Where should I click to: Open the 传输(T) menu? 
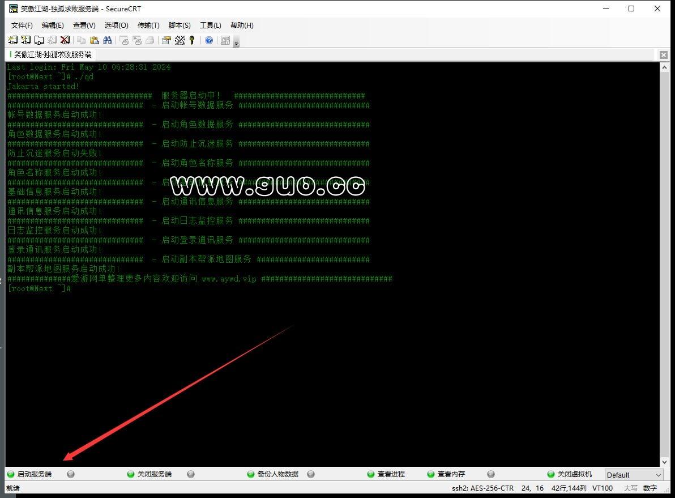tap(148, 25)
